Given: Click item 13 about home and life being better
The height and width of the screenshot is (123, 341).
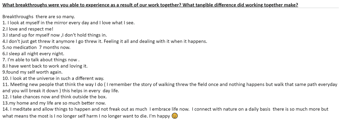Looking at the screenshot, I should (x=54, y=103).
